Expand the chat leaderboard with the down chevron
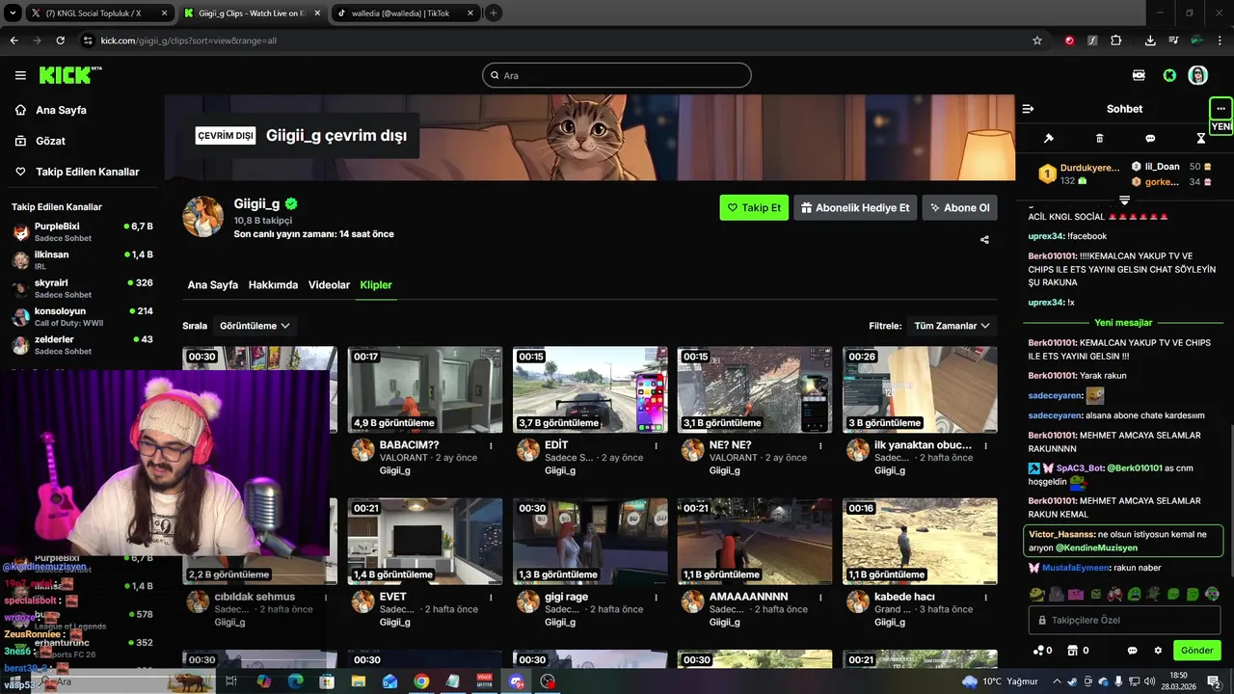The height and width of the screenshot is (694, 1234). pos(1124,200)
